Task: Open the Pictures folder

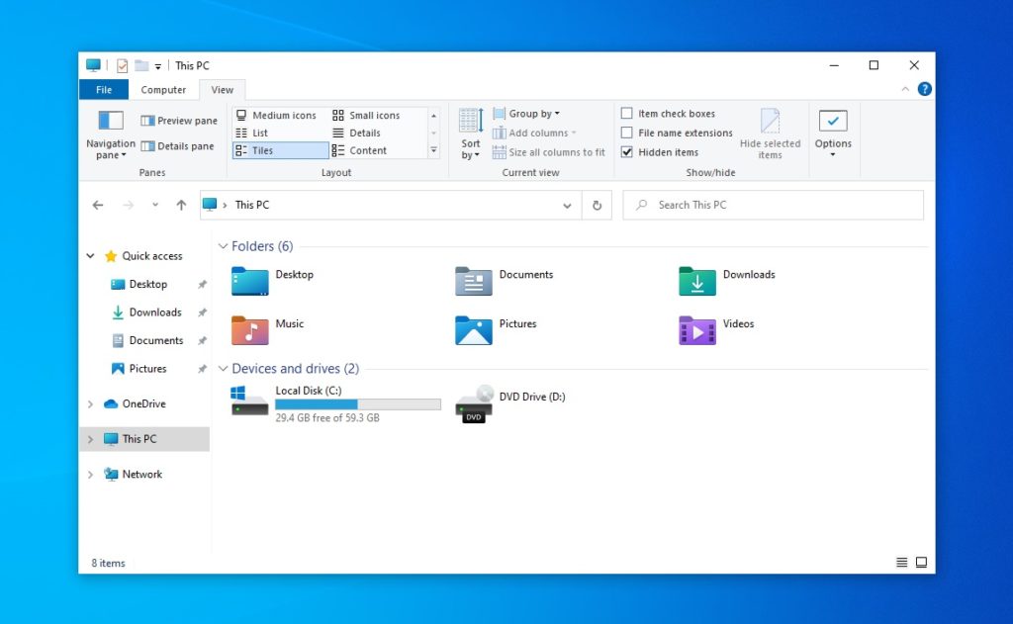Action: pos(473,330)
